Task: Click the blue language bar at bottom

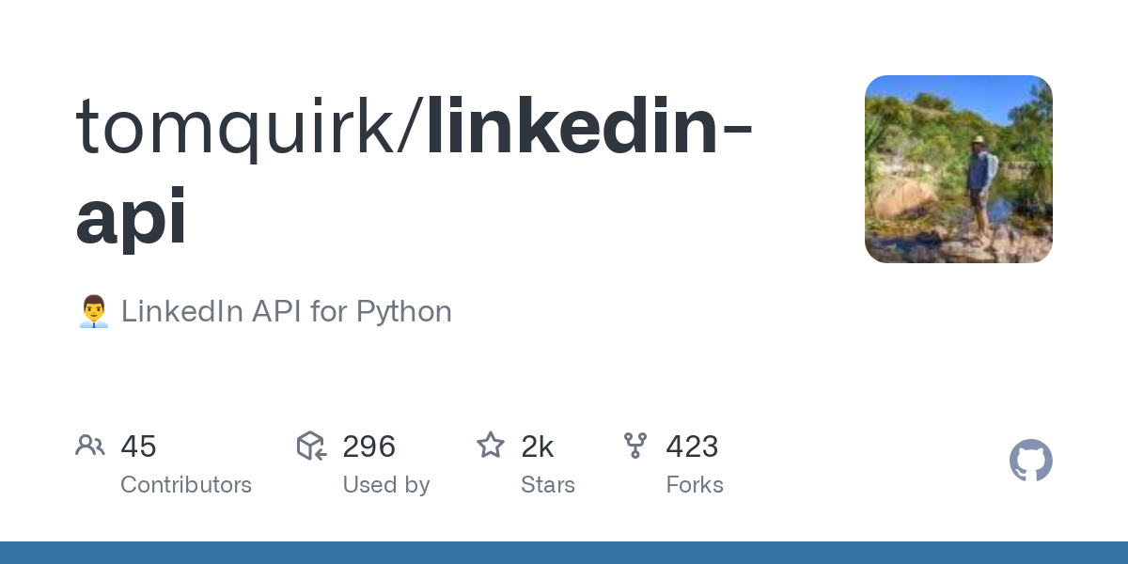Action: click(564, 553)
